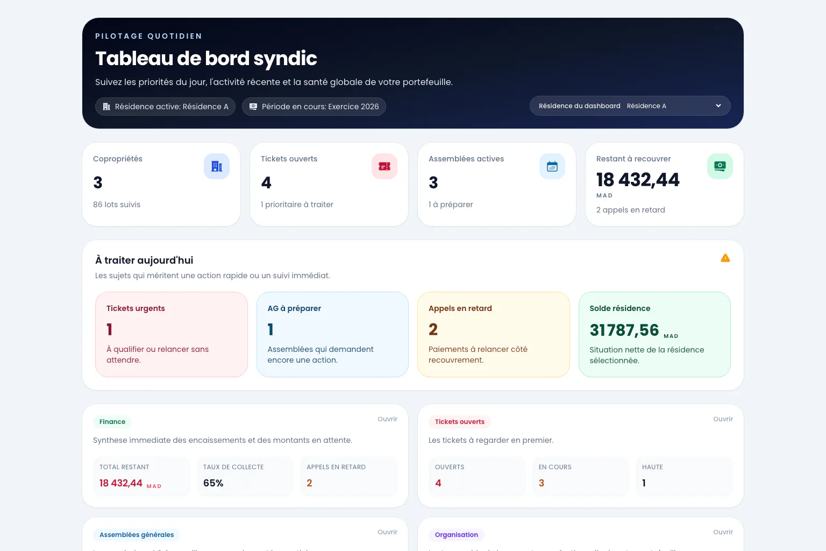Open Organisation via its Ouvrir link
826x551 pixels.
pos(723,532)
